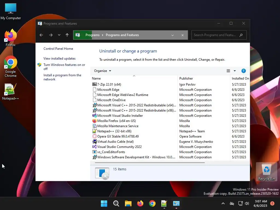The width and height of the screenshot is (280, 210).
Task: Click Programs and Features breadcrumb
Action: pyautogui.click(x=122, y=35)
